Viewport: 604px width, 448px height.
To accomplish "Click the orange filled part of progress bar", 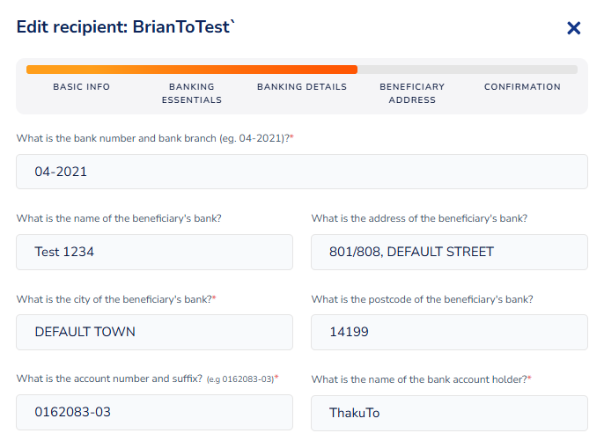I will (x=191, y=69).
